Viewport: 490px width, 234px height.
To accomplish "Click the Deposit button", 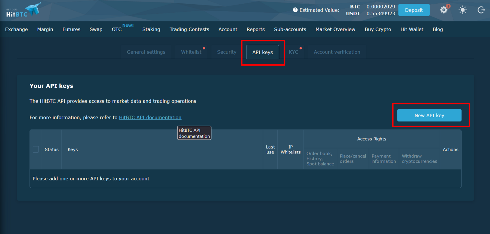I will [414, 10].
